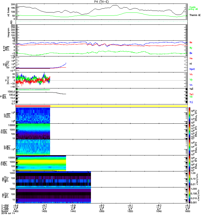The height and width of the screenshot is (217, 203).
Task: Click the green By legend label
Action: [x=191, y=48]
